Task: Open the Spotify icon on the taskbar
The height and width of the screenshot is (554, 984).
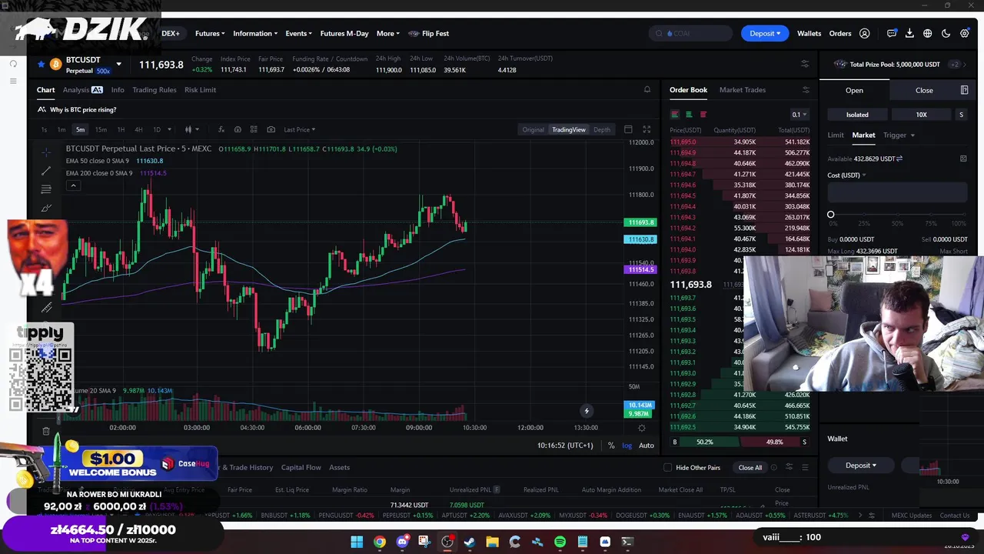Action: [x=560, y=542]
